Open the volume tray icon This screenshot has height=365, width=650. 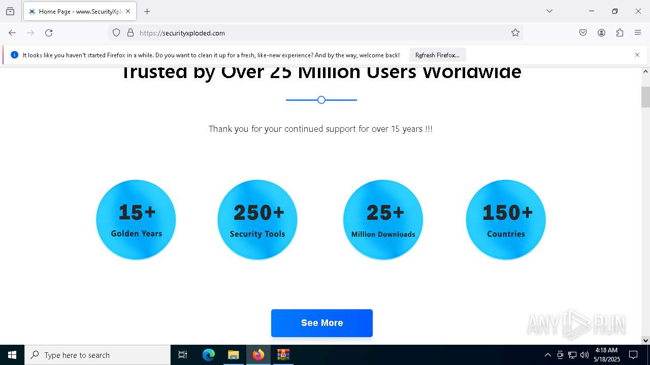coord(584,355)
